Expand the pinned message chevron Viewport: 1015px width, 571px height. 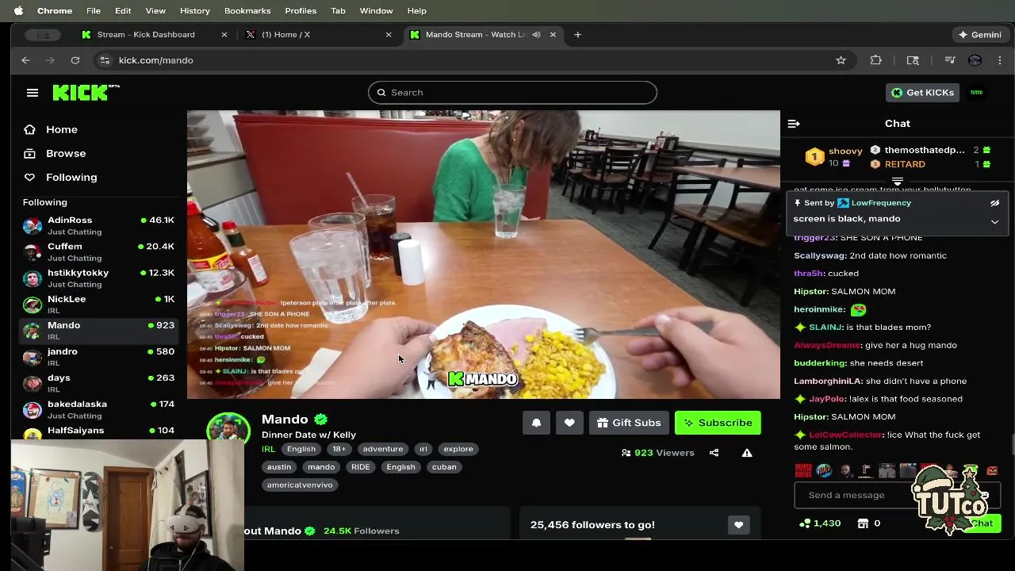click(994, 222)
